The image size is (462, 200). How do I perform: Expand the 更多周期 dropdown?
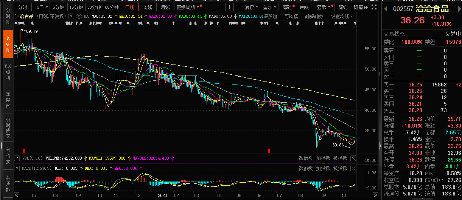(x=188, y=7)
